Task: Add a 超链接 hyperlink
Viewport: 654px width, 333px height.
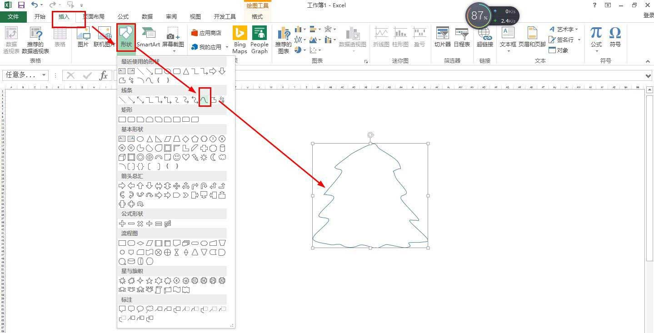Action: [484, 37]
